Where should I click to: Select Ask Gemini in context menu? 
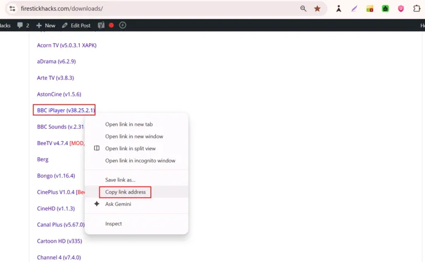tap(137, 204)
